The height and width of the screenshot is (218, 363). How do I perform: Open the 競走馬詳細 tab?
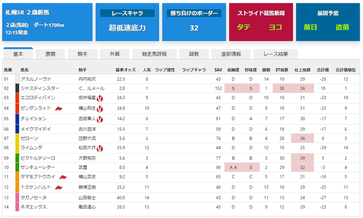[x=154, y=54]
